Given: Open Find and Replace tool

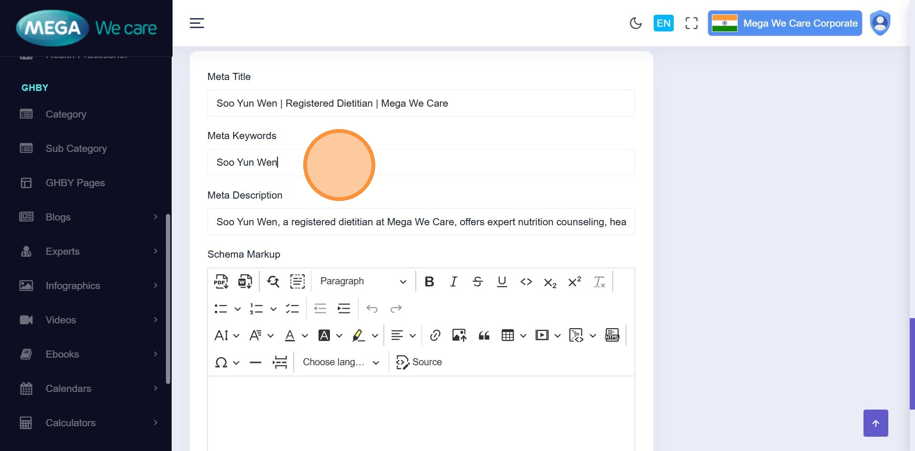Looking at the screenshot, I should (x=273, y=281).
